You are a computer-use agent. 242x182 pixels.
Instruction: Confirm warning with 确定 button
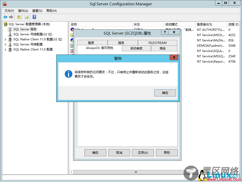[x=165, y=93]
